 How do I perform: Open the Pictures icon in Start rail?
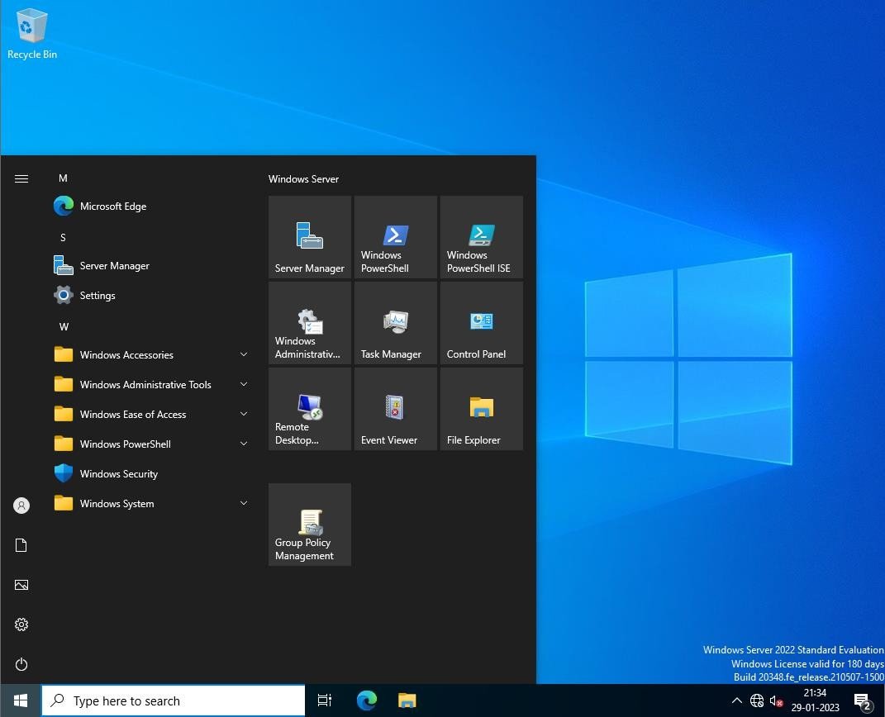click(21, 585)
